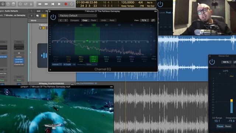Toggle first parametric EQ band icon

(x=81, y=25)
